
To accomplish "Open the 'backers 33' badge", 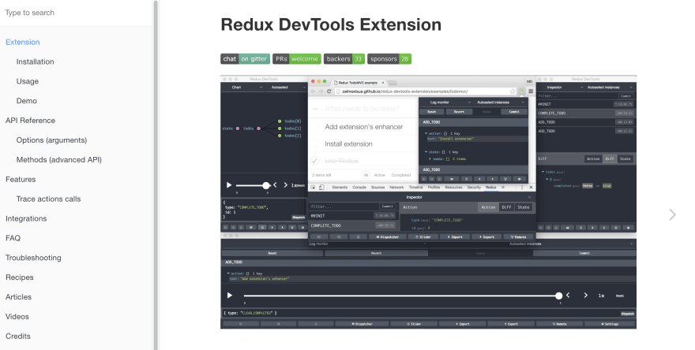I will [344, 59].
